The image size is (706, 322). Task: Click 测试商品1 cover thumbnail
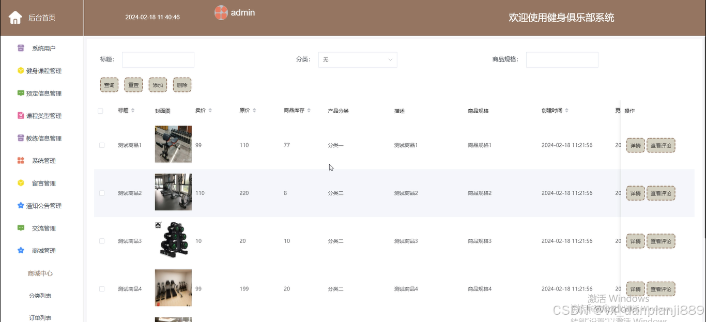(173, 144)
